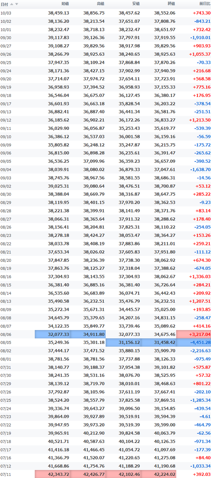211x478 pixels.
Task: Click the highlighted low value 31,156.12
Action: pos(130,342)
